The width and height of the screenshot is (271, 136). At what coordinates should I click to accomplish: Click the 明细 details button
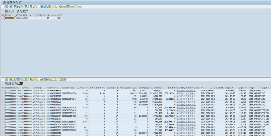[71, 7]
